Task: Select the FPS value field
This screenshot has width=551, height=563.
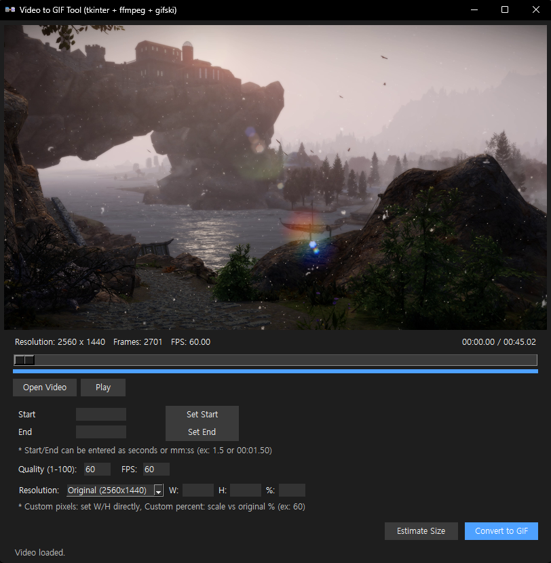Action: click(156, 470)
